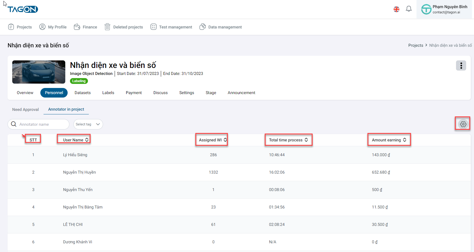
Task: Switch to the Need Approval tab
Action: point(26,109)
